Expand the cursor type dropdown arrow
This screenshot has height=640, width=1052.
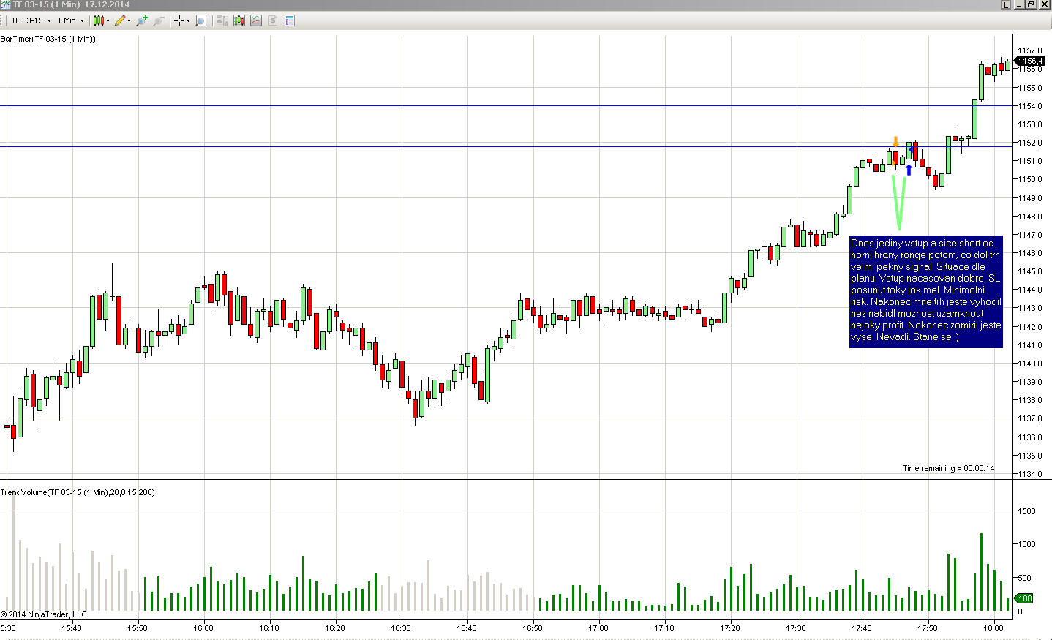click(188, 20)
